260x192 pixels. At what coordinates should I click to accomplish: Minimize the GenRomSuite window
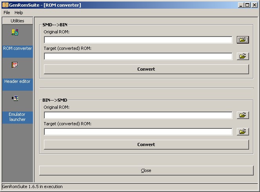point(241,5)
